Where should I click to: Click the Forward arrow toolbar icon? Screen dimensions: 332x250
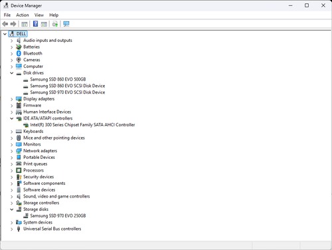point(13,24)
